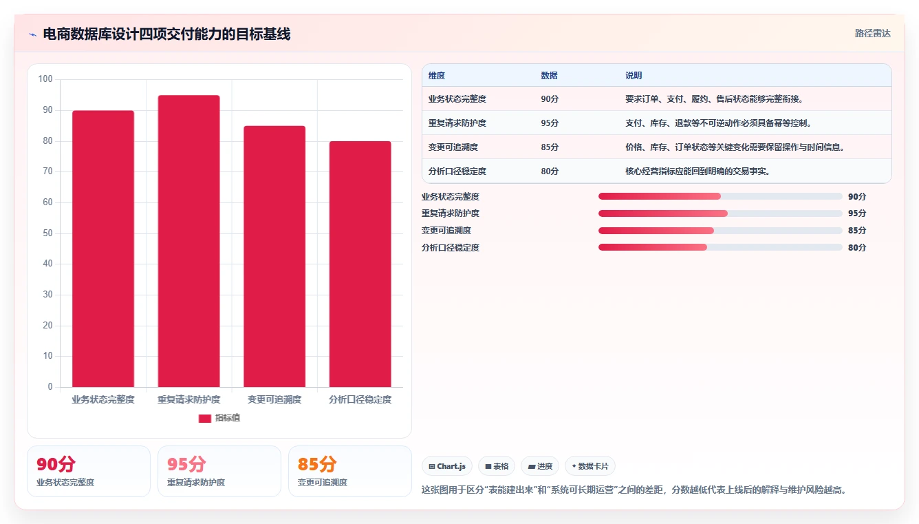919x524 pixels.
Task: Select the 分析口径稳定度 table row cell
Action: point(457,171)
